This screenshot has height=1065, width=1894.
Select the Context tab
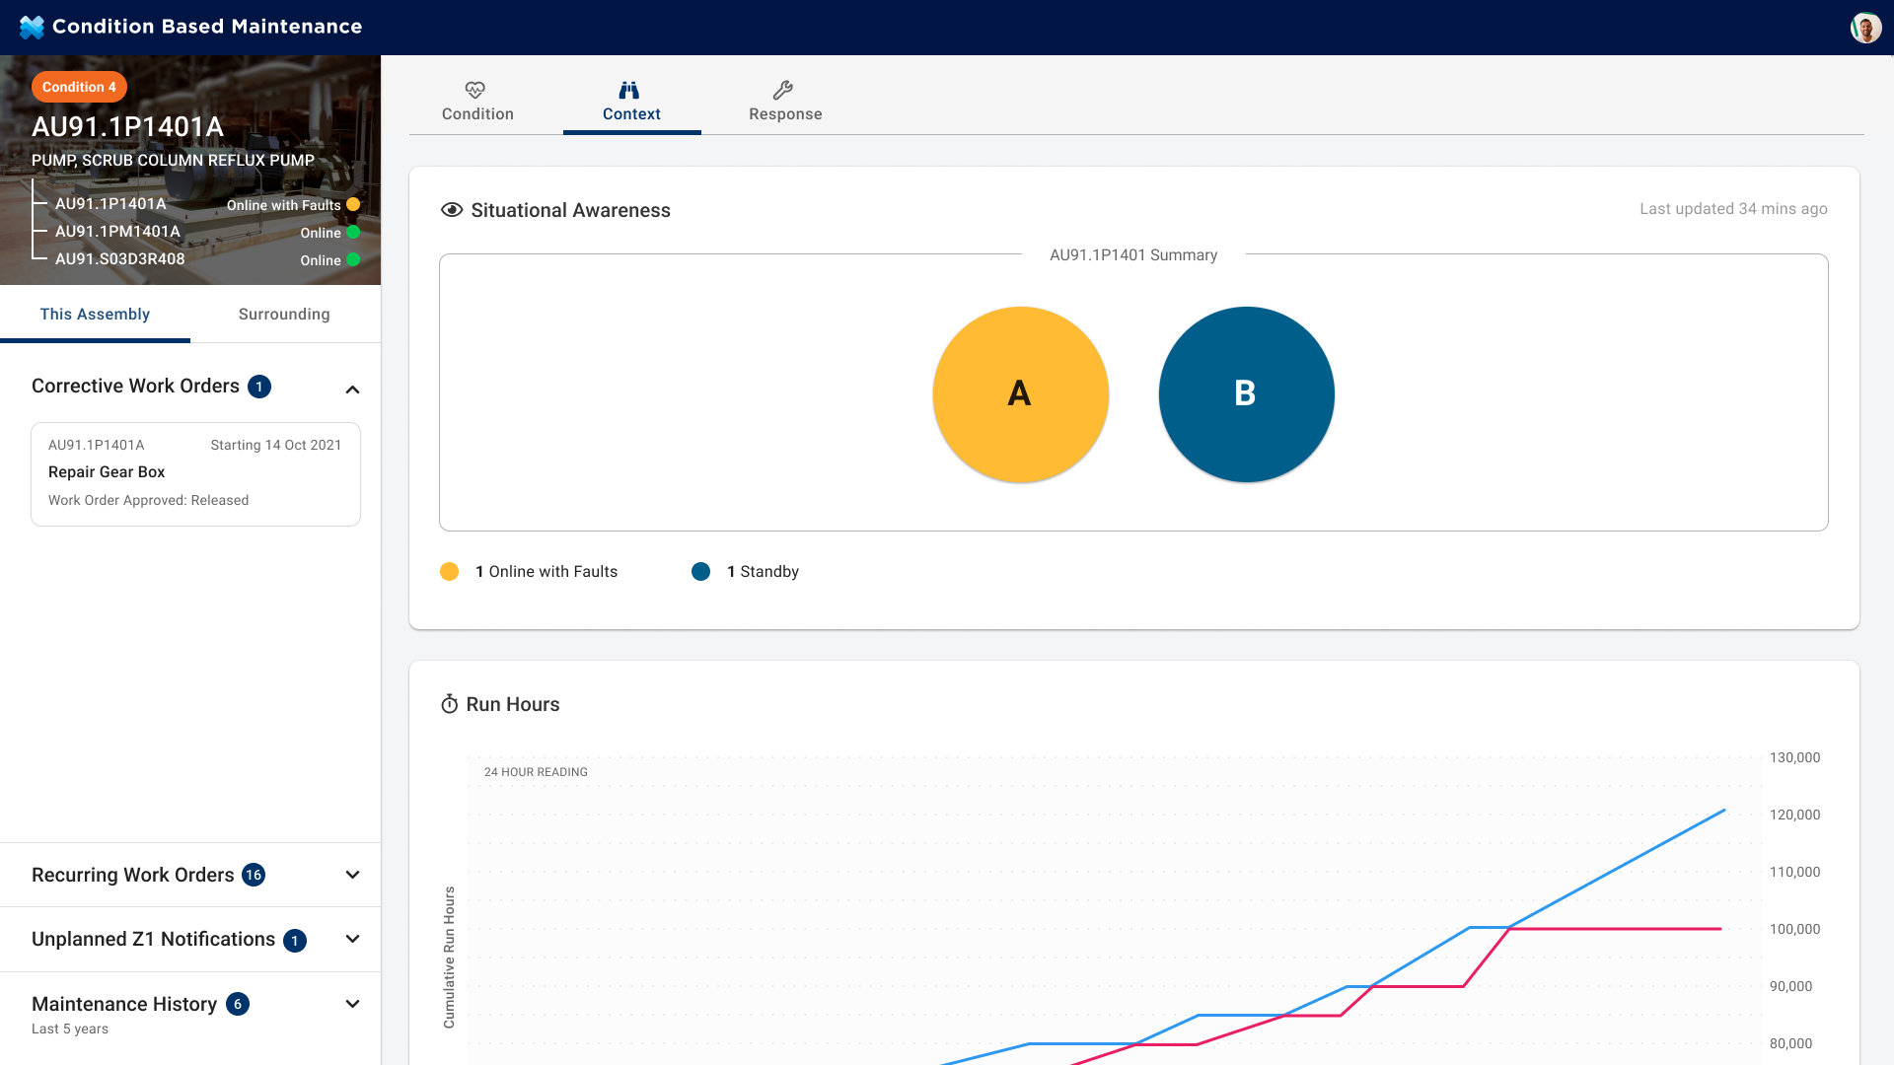point(631,102)
